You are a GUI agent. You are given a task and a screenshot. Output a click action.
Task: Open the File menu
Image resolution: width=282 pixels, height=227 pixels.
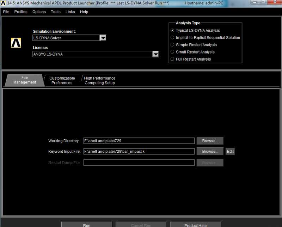6,12
